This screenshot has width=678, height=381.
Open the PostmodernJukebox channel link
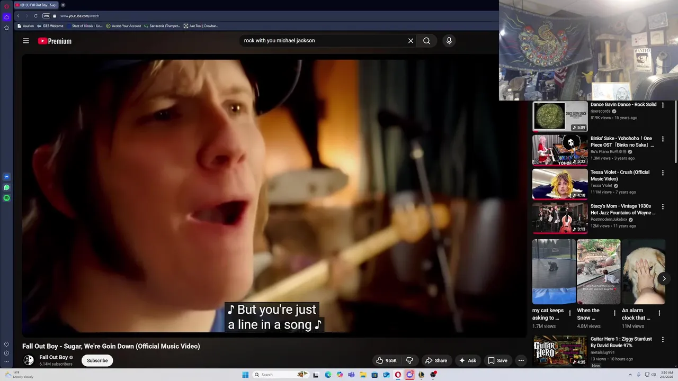pos(609,220)
